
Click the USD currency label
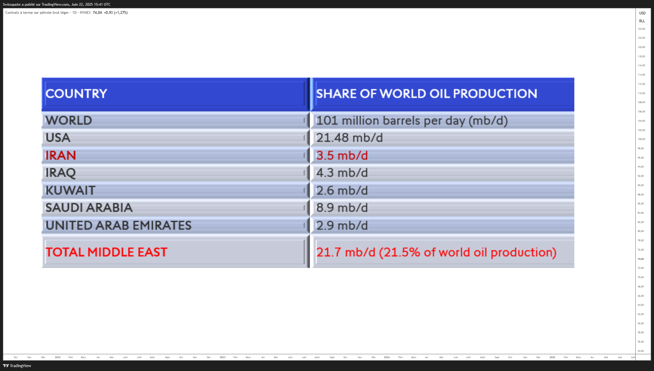tap(642, 13)
